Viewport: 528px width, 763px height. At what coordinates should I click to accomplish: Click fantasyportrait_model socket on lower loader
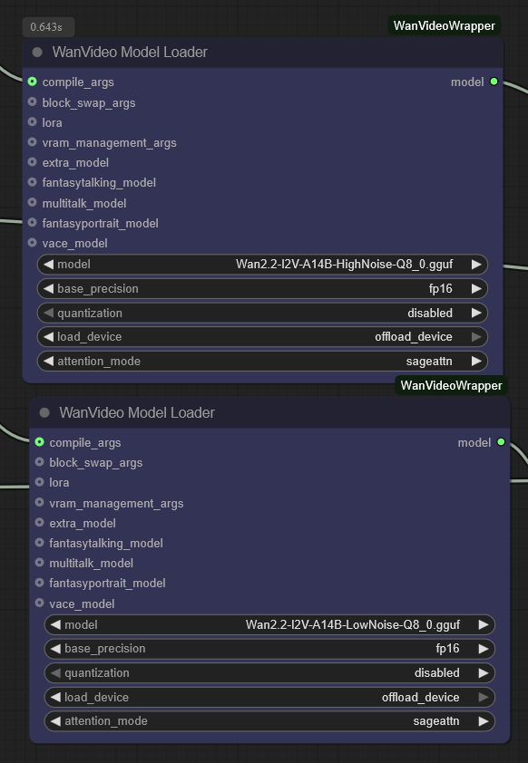point(39,583)
